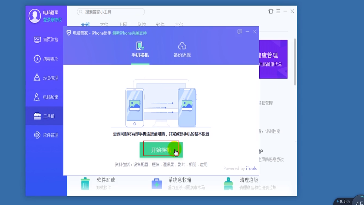Close the iPhone助手 dialog
Viewport: 364px width, 205px height.
255,32
